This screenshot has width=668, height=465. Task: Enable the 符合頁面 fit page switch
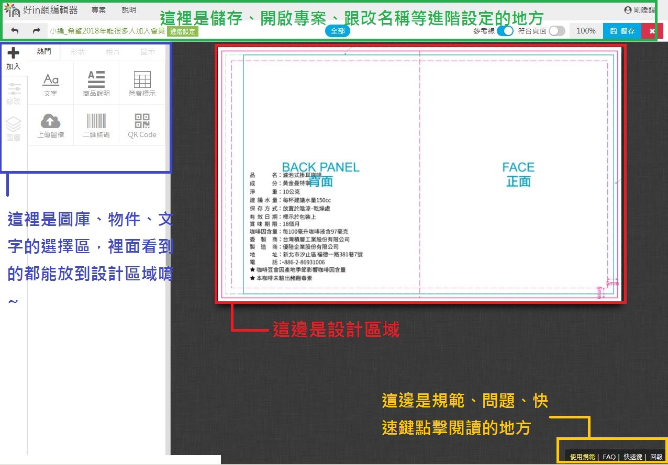click(x=556, y=31)
